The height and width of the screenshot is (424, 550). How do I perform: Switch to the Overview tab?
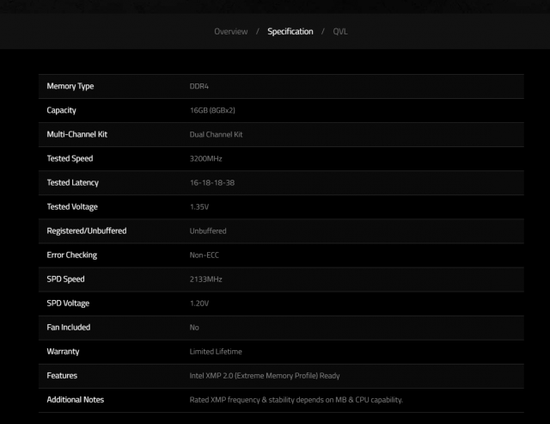click(230, 32)
